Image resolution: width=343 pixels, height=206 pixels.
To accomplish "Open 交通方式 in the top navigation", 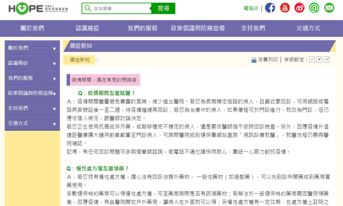I will point(308,28).
